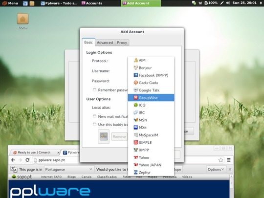
Task: Switch to Accounts window in panel
Action: coord(92,3)
